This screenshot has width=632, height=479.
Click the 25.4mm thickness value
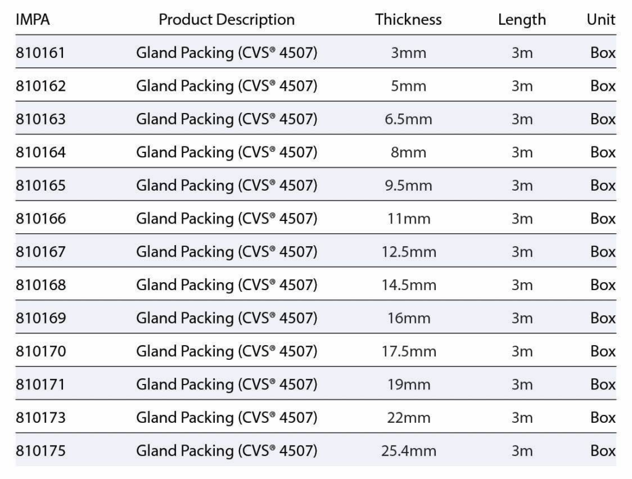[408, 451]
